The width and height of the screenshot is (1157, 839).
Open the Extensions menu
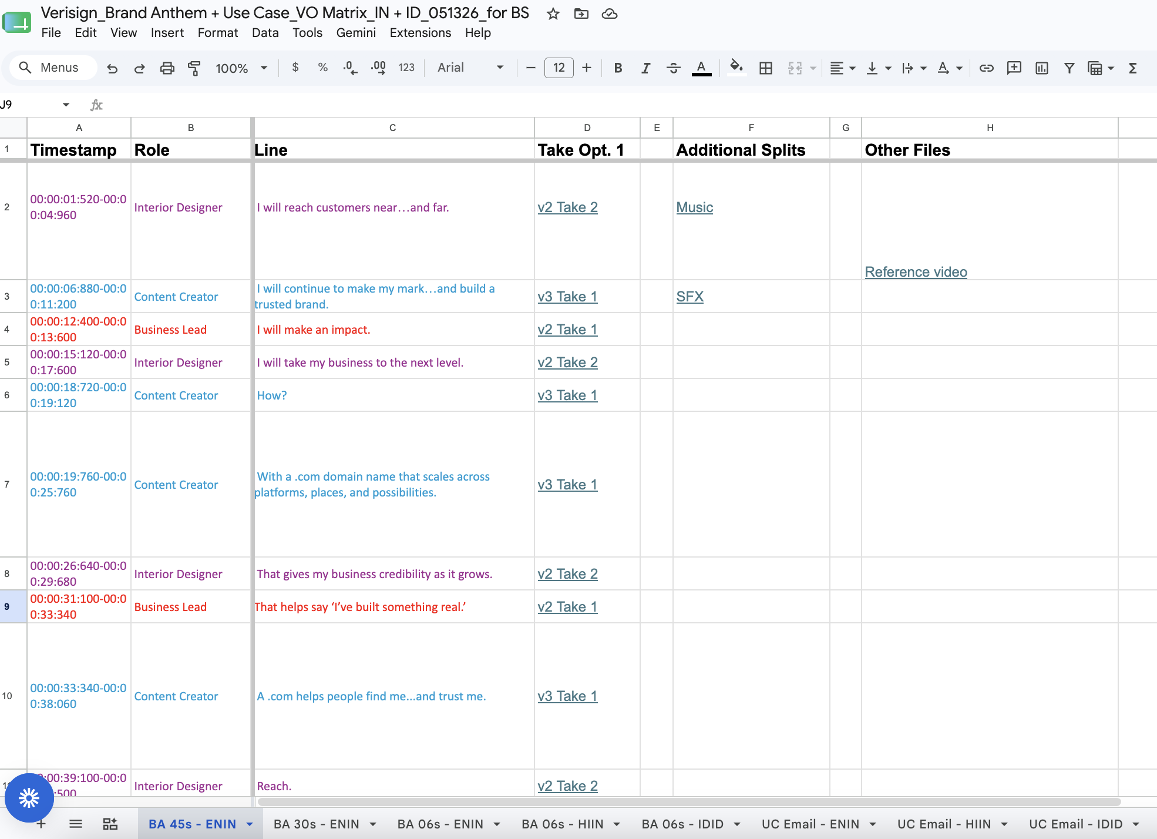click(421, 33)
